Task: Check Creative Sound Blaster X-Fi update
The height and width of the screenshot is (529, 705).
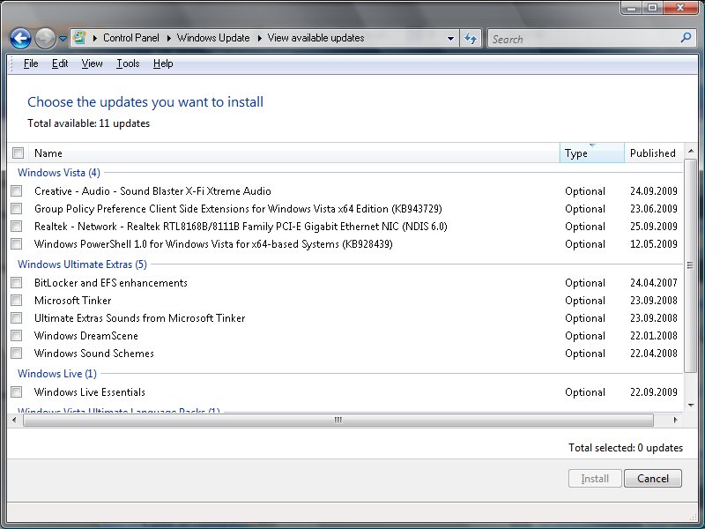Action: click(17, 191)
